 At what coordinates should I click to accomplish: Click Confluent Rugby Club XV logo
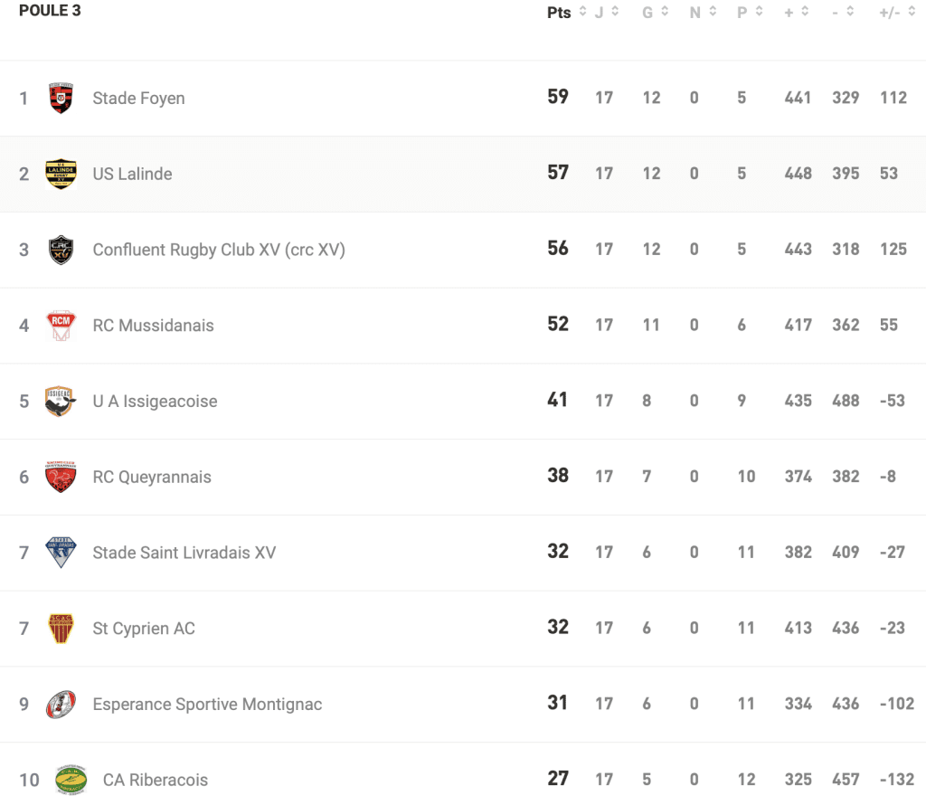tap(61, 250)
